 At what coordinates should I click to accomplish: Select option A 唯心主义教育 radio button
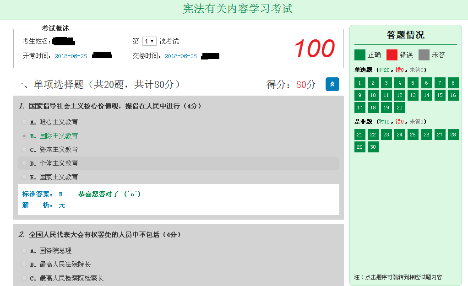[x=24, y=122]
